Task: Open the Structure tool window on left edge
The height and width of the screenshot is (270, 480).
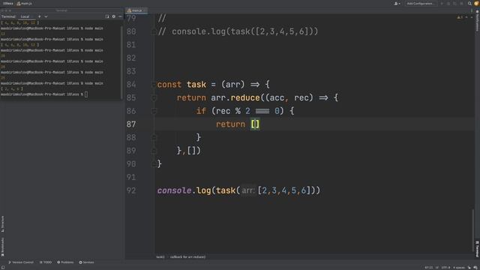Action: [x=2, y=224]
